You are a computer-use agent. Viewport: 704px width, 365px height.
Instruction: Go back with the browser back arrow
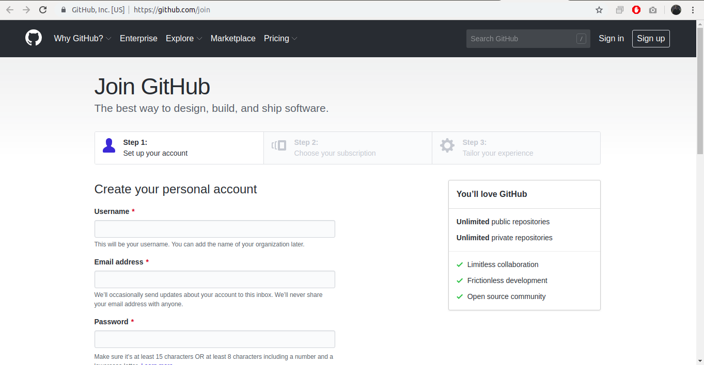(x=10, y=10)
